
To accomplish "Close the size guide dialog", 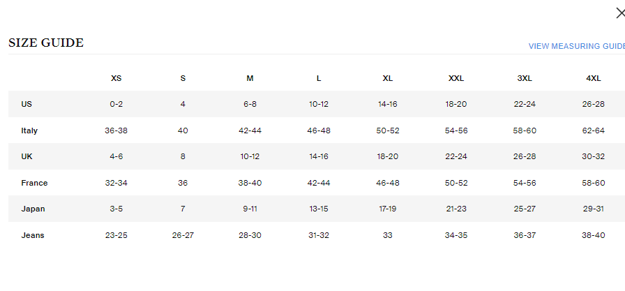I will pos(618,12).
